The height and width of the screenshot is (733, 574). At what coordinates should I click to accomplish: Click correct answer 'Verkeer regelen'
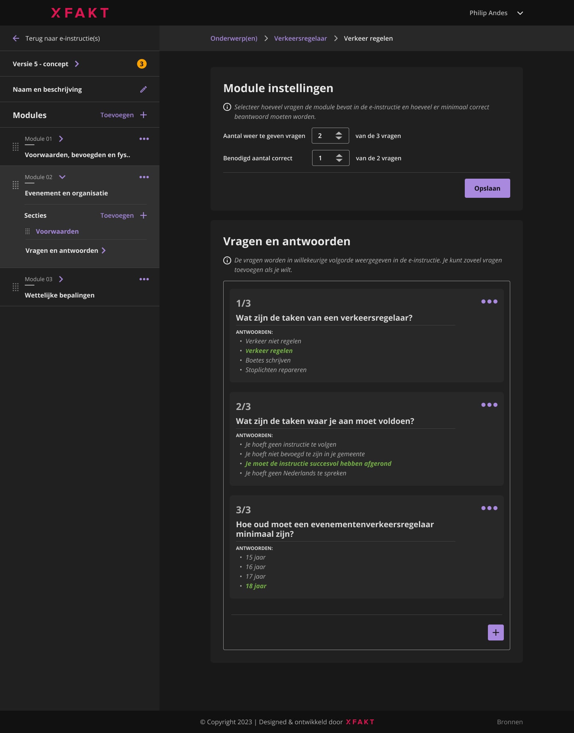(269, 351)
